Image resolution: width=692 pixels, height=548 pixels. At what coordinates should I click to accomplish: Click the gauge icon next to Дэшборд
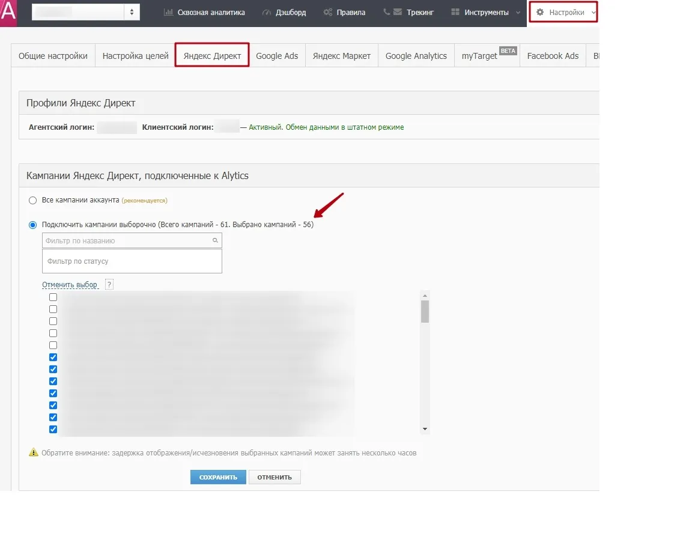pos(267,13)
